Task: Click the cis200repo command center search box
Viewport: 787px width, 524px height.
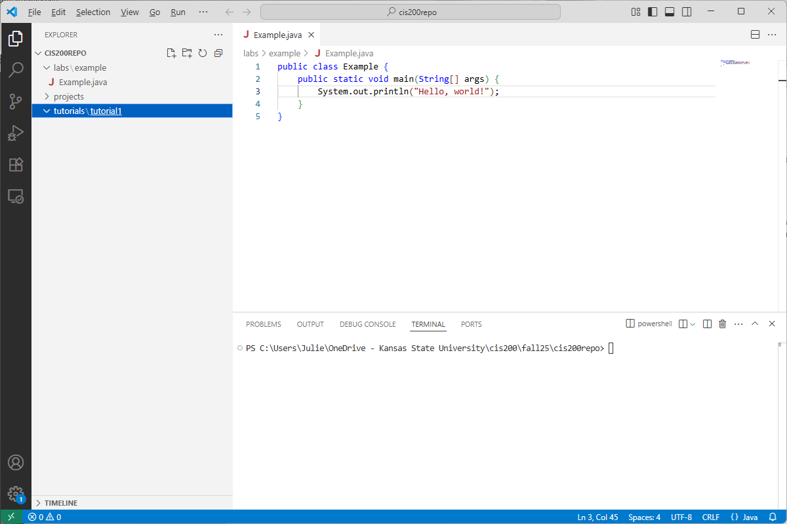Action: click(x=411, y=12)
